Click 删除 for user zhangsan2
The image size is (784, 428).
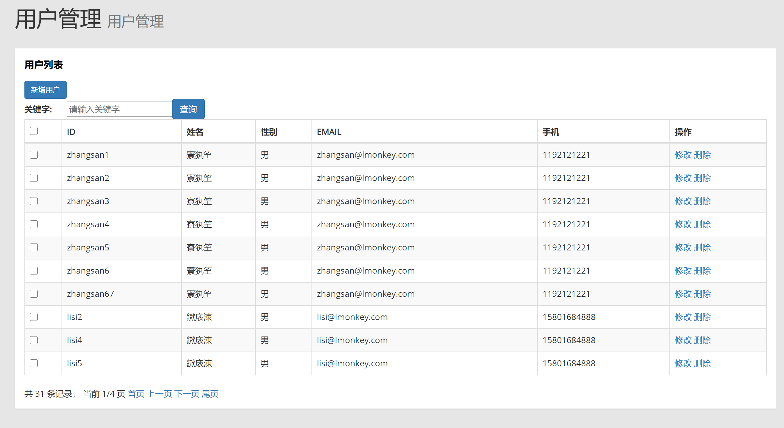[703, 178]
